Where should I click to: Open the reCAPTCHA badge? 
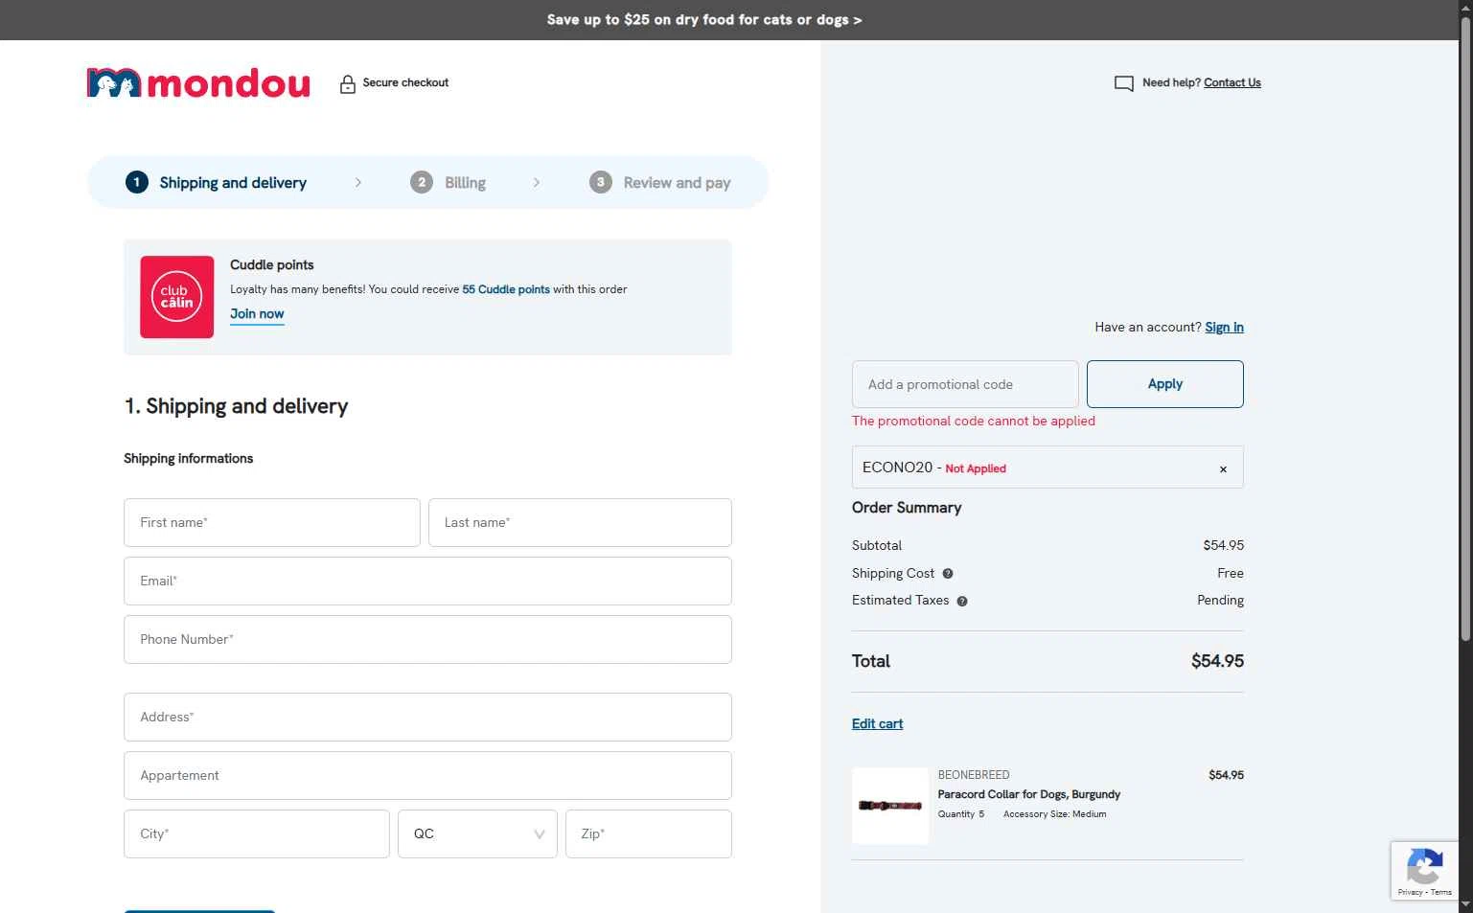coord(1424,871)
